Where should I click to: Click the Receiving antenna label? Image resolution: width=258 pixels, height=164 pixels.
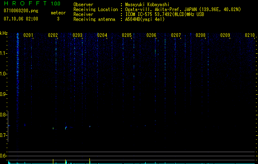pyautogui.click(x=94, y=19)
